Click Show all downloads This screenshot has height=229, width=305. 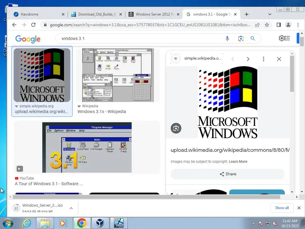282,208
